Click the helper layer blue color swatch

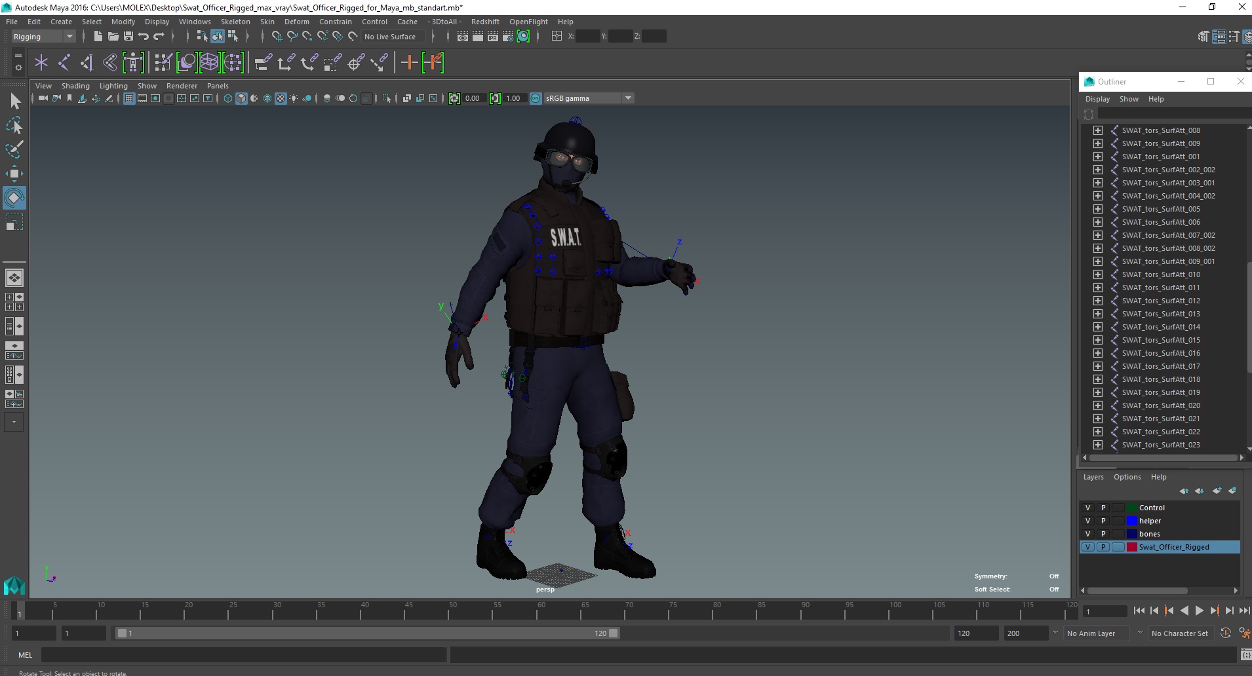coord(1131,521)
